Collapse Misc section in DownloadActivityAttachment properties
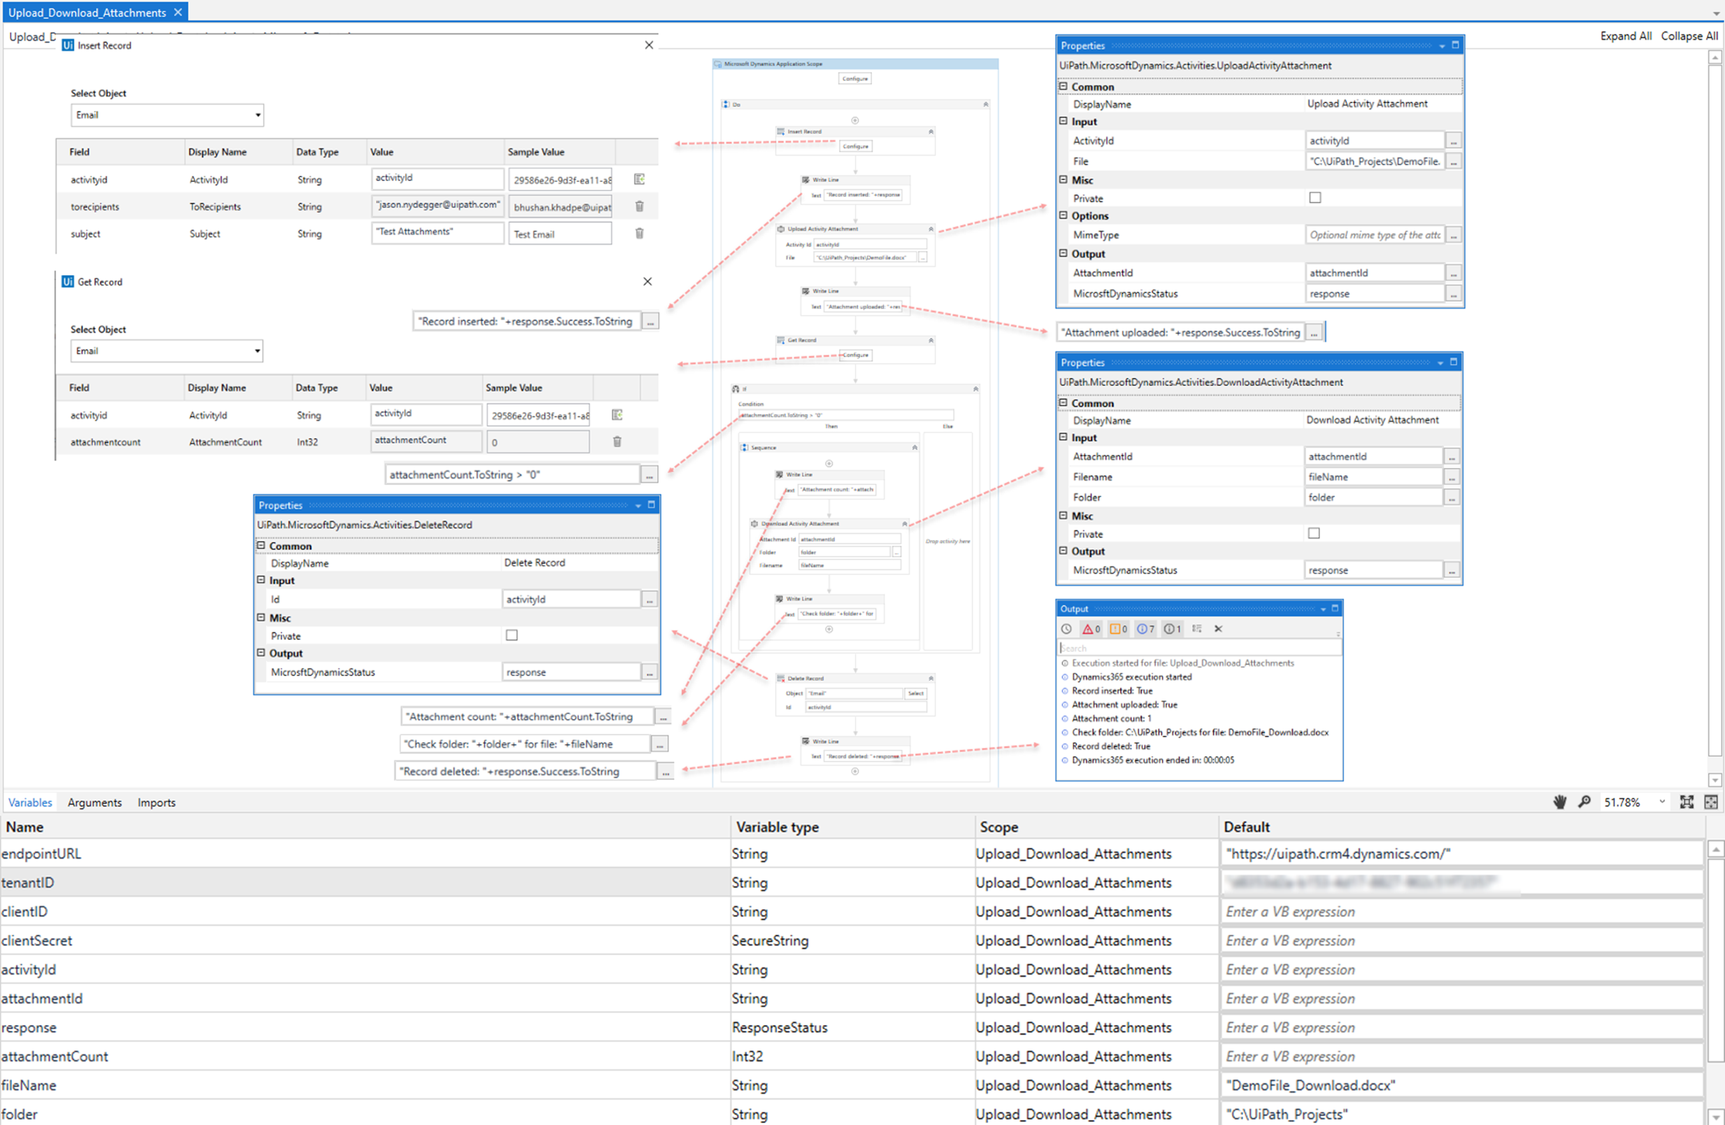This screenshot has width=1725, height=1125. point(1063,515)
